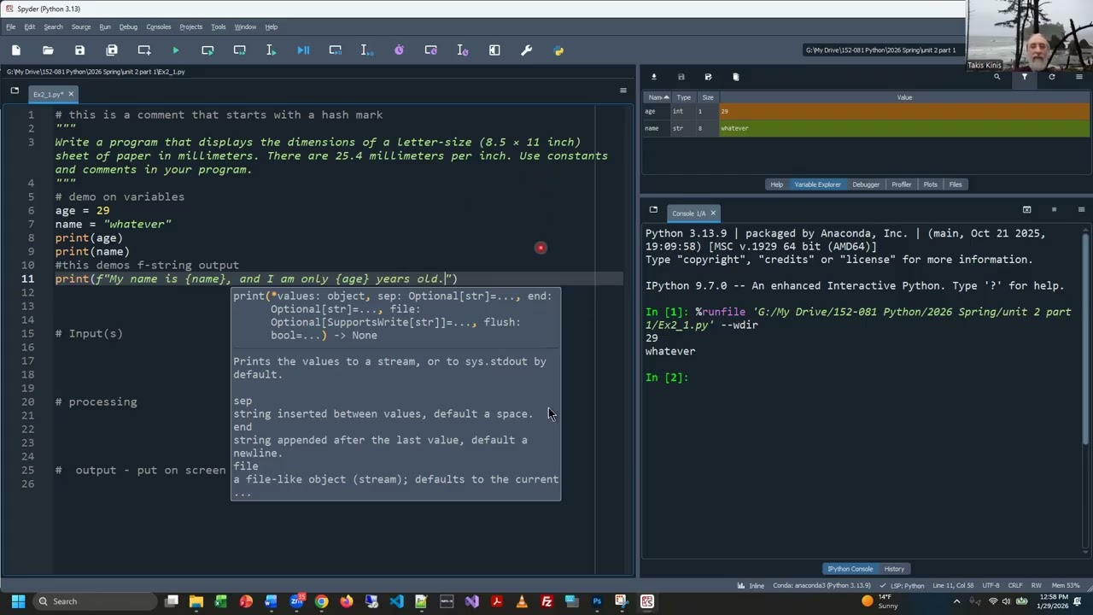Viewport: 1093px width, 615px height.
Task: Run the current cell
Action: pyautogui.click(x=207, y=50)
